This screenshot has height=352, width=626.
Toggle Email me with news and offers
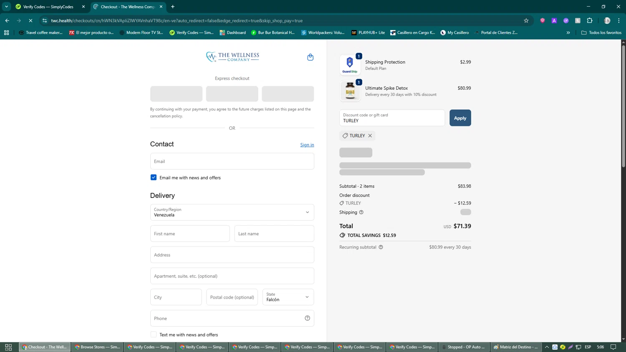click(x=154, y=177)
